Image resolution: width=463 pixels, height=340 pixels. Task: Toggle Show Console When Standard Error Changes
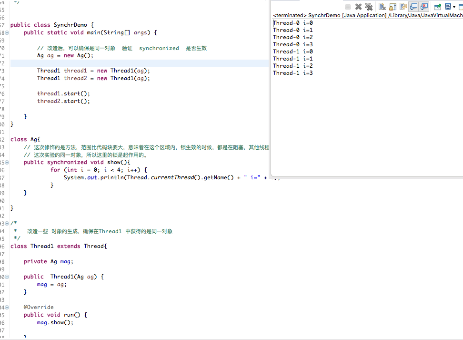pyautogui.click(x=424, y=7)
